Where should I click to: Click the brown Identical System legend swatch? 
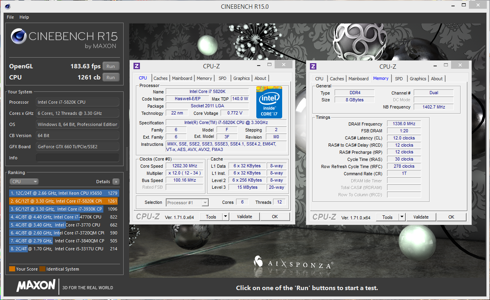42,269
